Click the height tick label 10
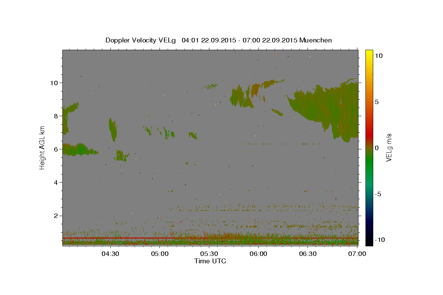 pos(54,83)
